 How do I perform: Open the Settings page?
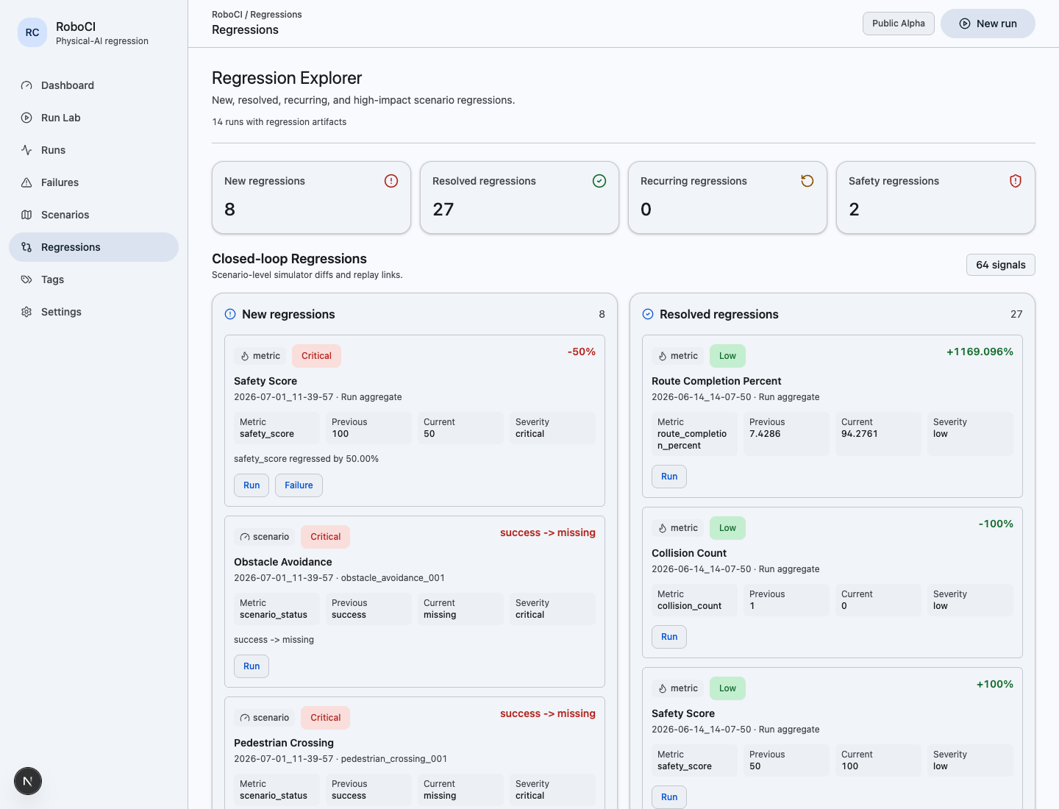[93, 312]
